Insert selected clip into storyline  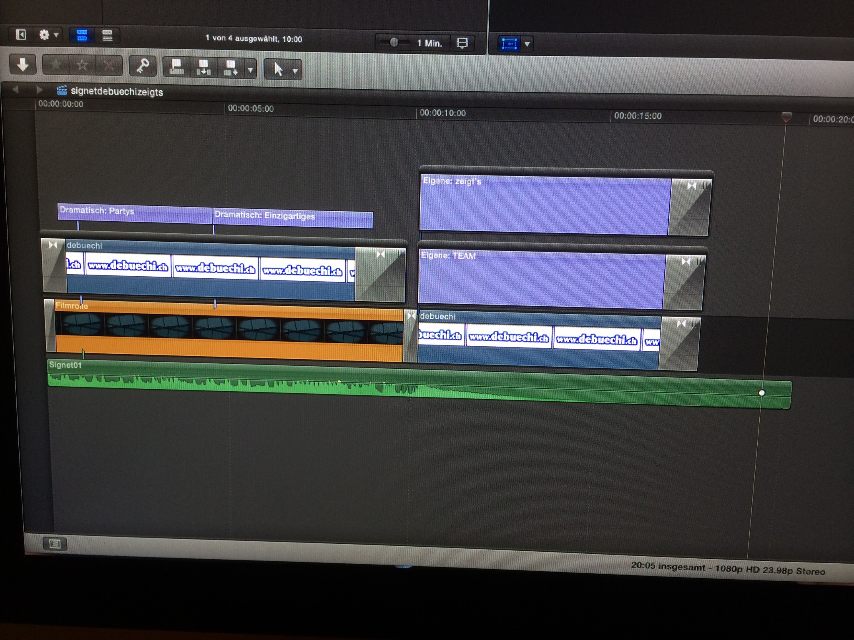click(x=203, y=67)
